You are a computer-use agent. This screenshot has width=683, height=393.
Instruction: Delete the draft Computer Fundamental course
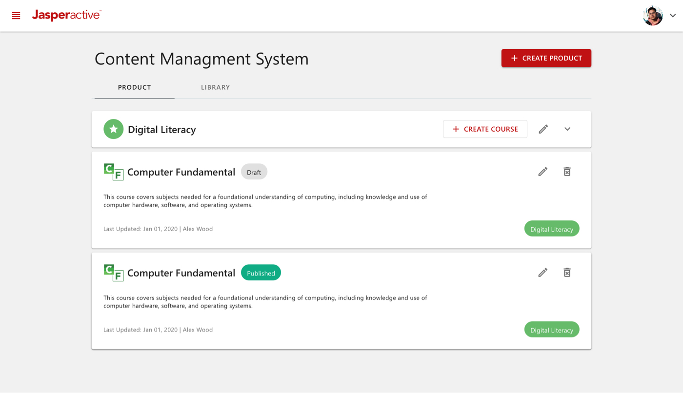567,172
